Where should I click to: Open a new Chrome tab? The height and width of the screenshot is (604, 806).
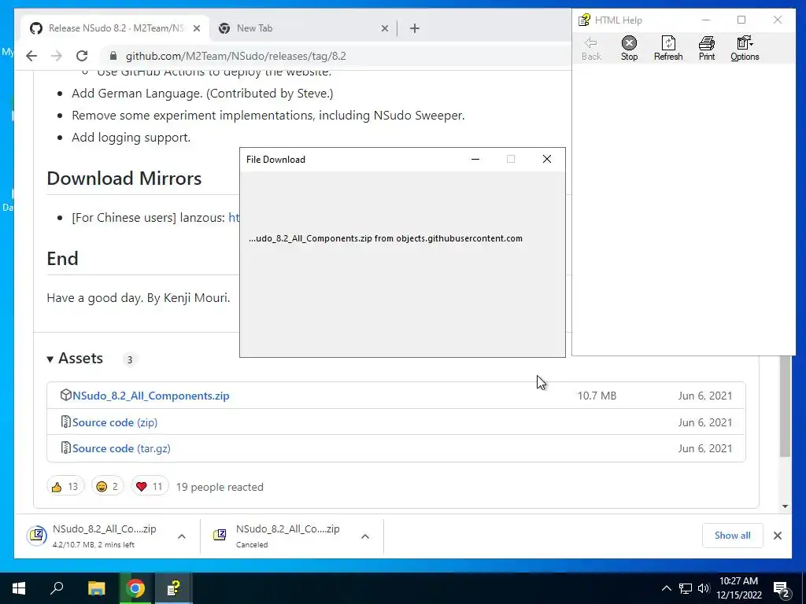tap(415, 29)
